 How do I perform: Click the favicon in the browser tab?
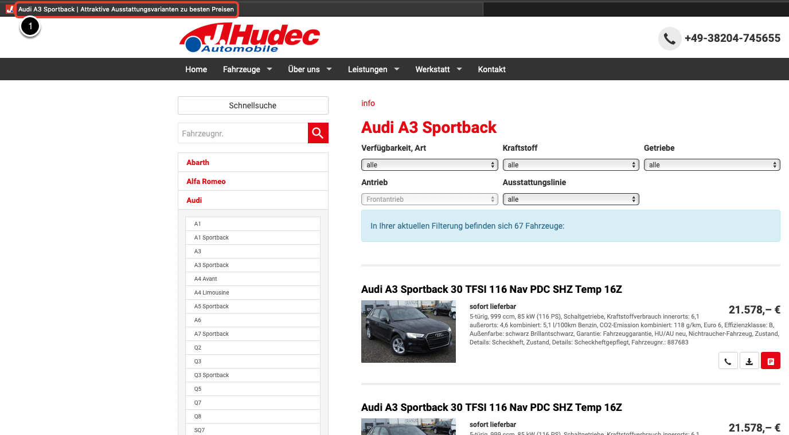[x=10, y=9]
